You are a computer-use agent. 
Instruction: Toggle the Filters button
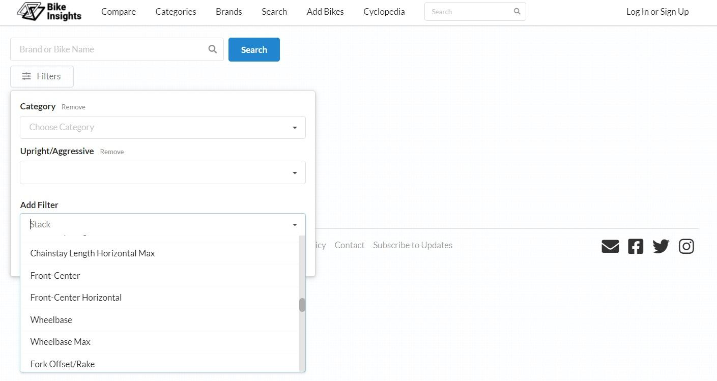pyautogui.click(x=42, y=76)
